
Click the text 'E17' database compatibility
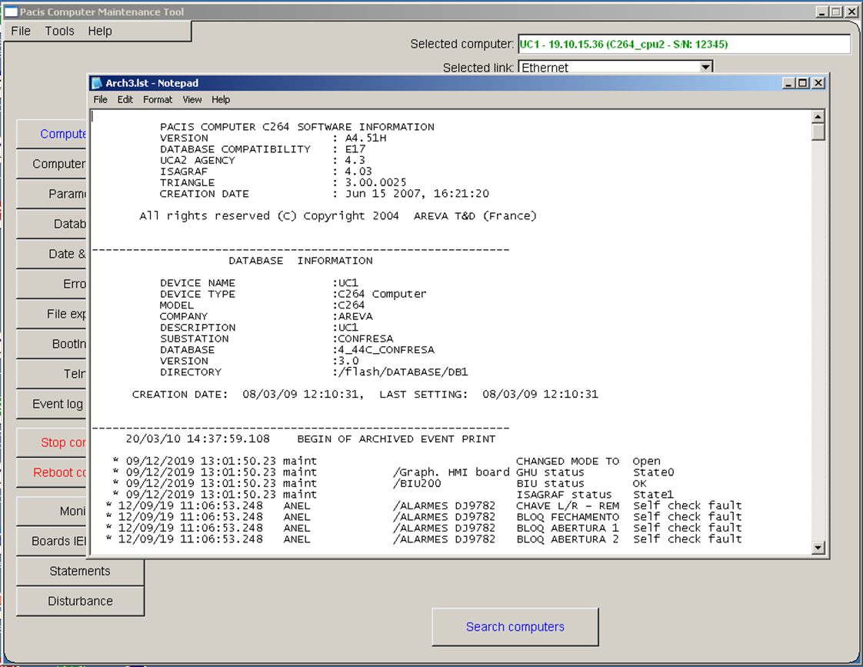(x=355, y=149)
